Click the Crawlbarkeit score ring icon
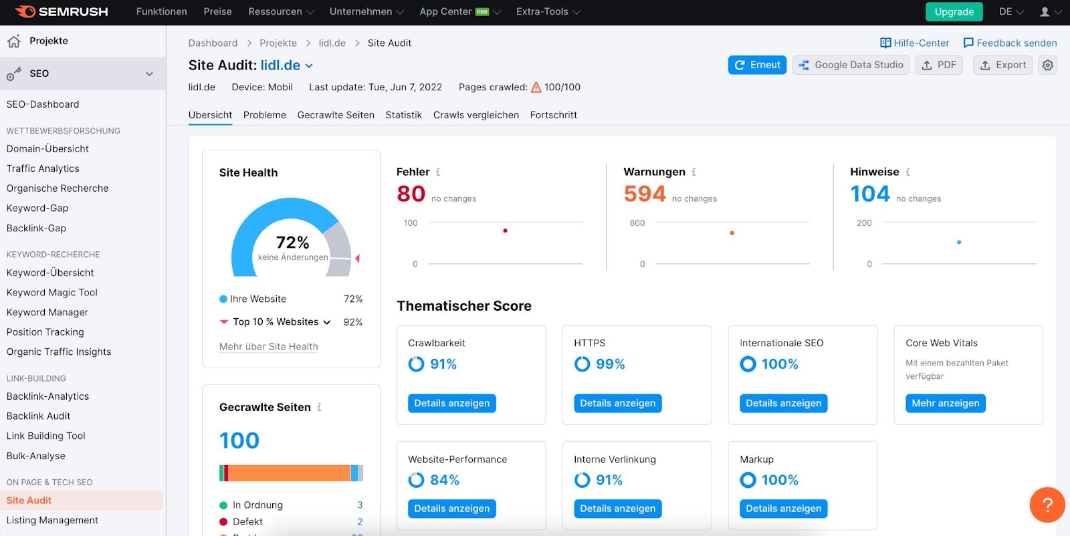 click(x=416, y=364)
